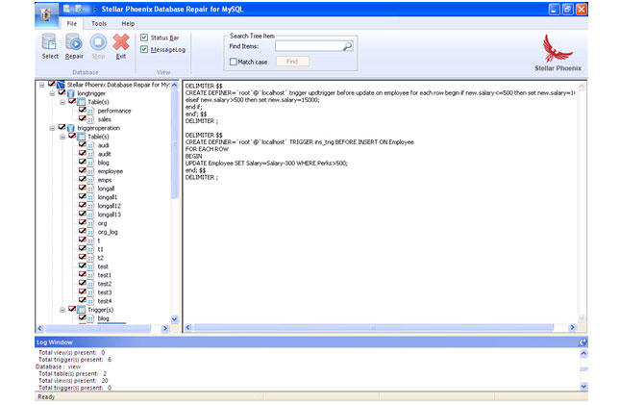Image resolution: width=620 pixels, height=405 pixels.
Task: Collapse the longtrigger database node
Action: 52,94
